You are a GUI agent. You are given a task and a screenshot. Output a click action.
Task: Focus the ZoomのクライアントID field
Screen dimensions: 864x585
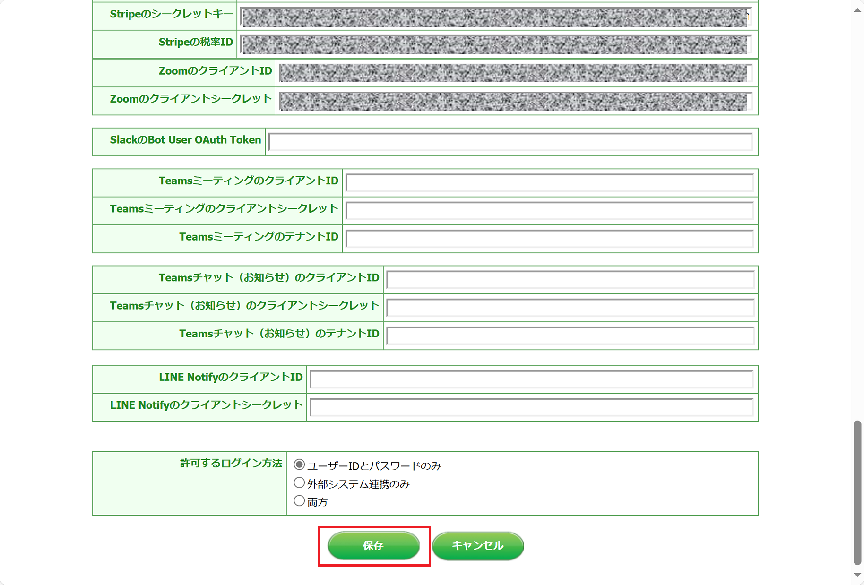tap(516, 73)
